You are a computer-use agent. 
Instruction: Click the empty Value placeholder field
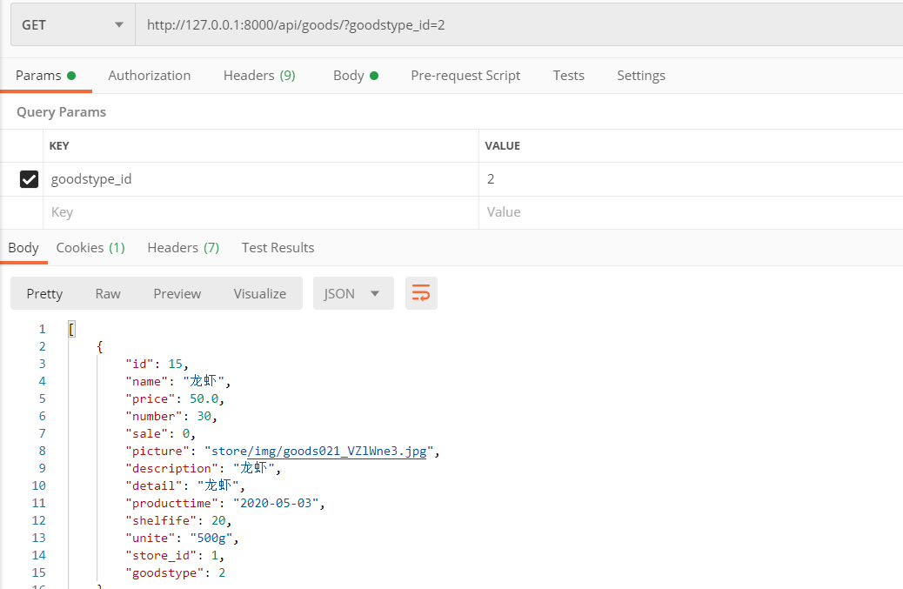[x=691, y=212]
